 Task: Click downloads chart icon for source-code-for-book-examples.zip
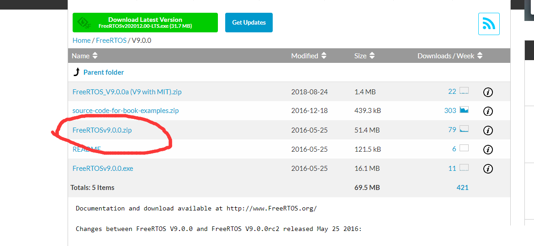[464, 110]
